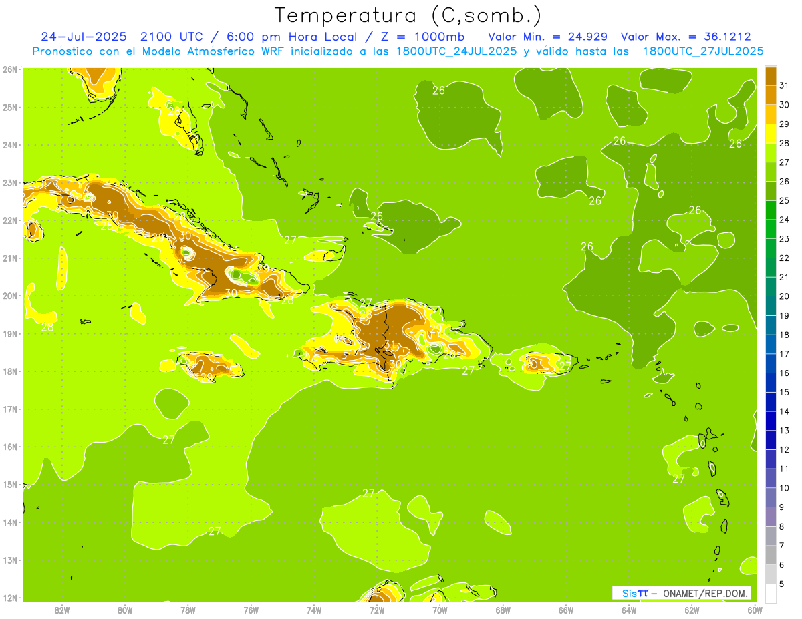
Task: Click the 'Sis' logo text in credit box
Action: [630, 593]
